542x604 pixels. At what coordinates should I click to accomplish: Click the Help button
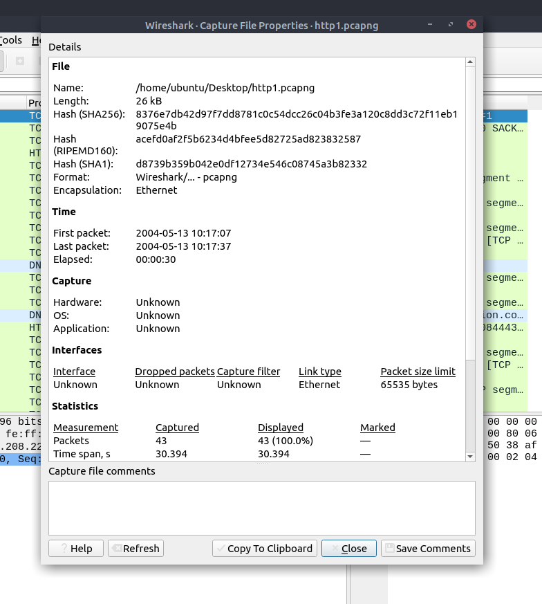[76, 548]
